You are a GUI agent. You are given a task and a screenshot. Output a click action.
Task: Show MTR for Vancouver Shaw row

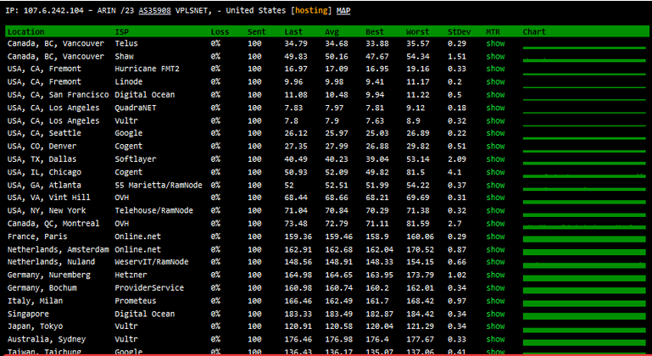coord(495,56)
